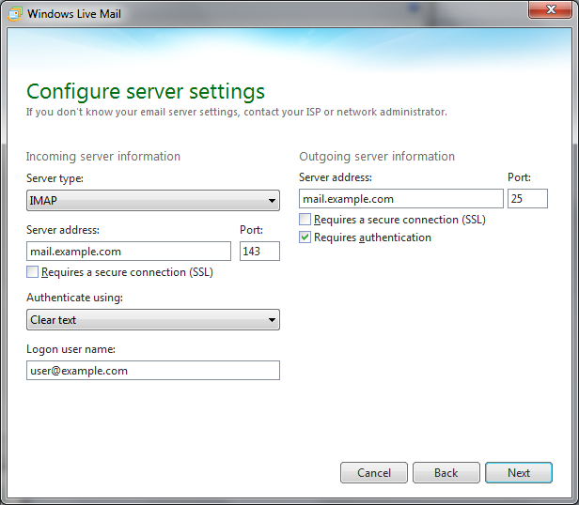Enable SSL for the outgoing server
This screenshot has height=505, width=579.
coord(305,220)
